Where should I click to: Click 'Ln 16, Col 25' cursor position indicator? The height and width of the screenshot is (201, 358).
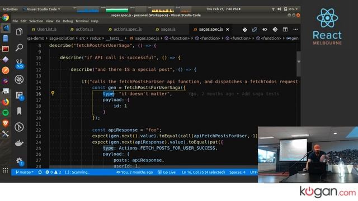tap(203, 173)
